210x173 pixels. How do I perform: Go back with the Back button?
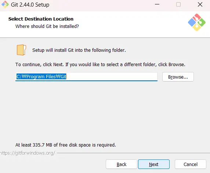coord(122,164)
